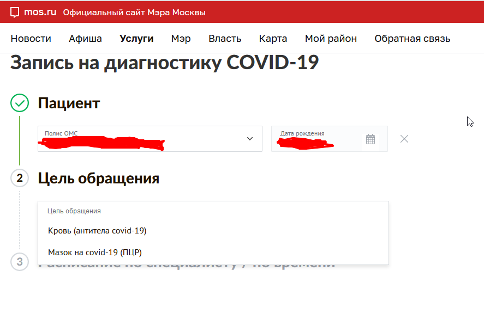Clear patient data with the X icon
Screen dimensions: 484x320
(x=404, y=139)
